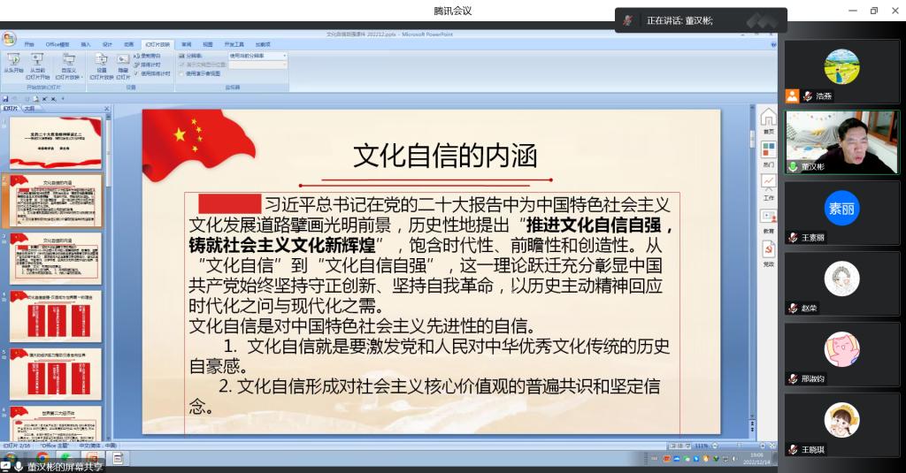The width and height of the screenshot is (906, 473).
Task: Click slide sorter view button in status bar
Action: coord(679,446)
